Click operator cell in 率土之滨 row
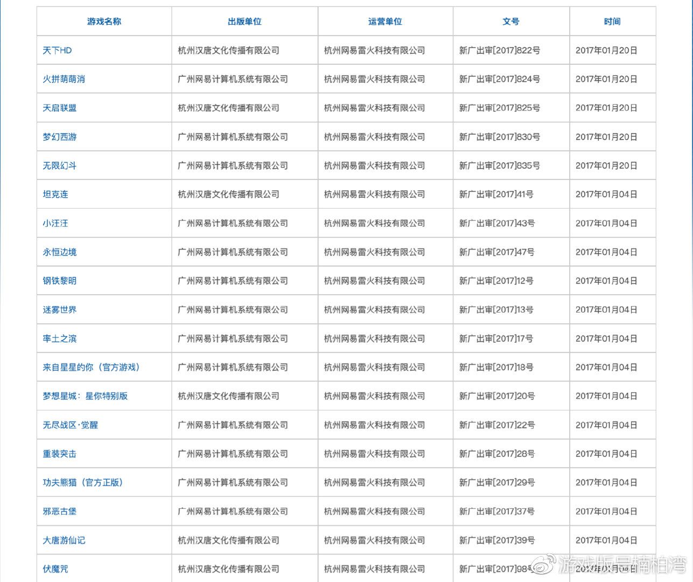Image resolution: width=693 pixels, height=582 pixels. click(386, 338)
